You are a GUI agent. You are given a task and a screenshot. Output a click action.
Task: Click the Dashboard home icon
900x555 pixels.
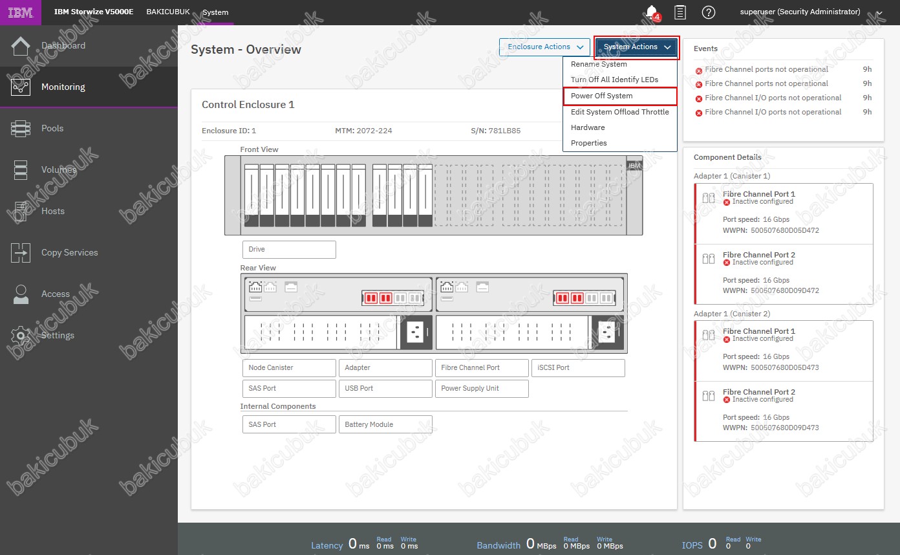(21, 46)
